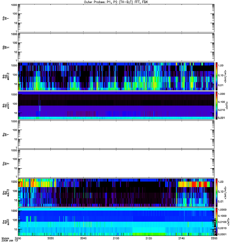Select the thb fbk edc12 spectrogram panel
This screenshot has height=247, width=232.
116,76
